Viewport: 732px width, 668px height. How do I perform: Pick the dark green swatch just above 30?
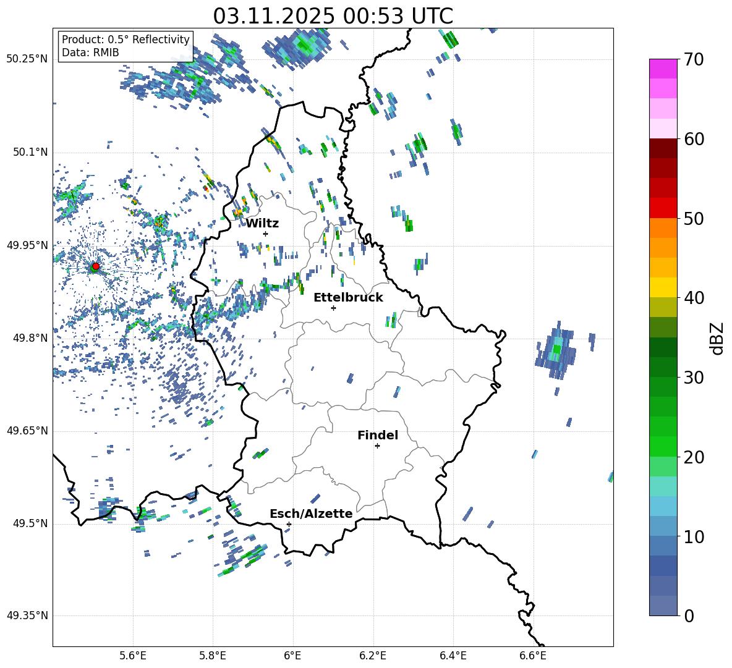click(x=663, y=366)
